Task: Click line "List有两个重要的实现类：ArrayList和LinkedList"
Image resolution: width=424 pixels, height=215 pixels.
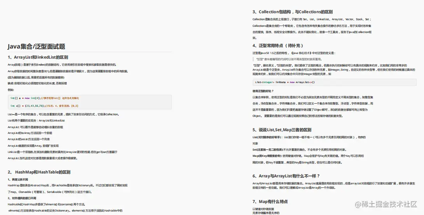Action: [36, 120]
